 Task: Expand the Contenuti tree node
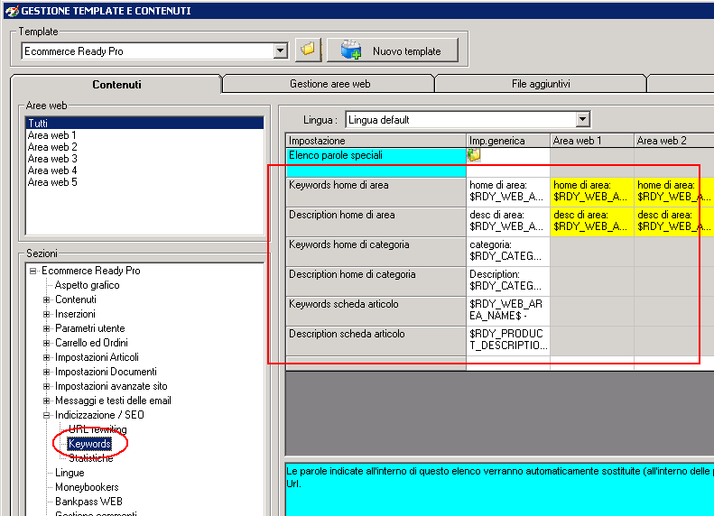coord(46,299)
